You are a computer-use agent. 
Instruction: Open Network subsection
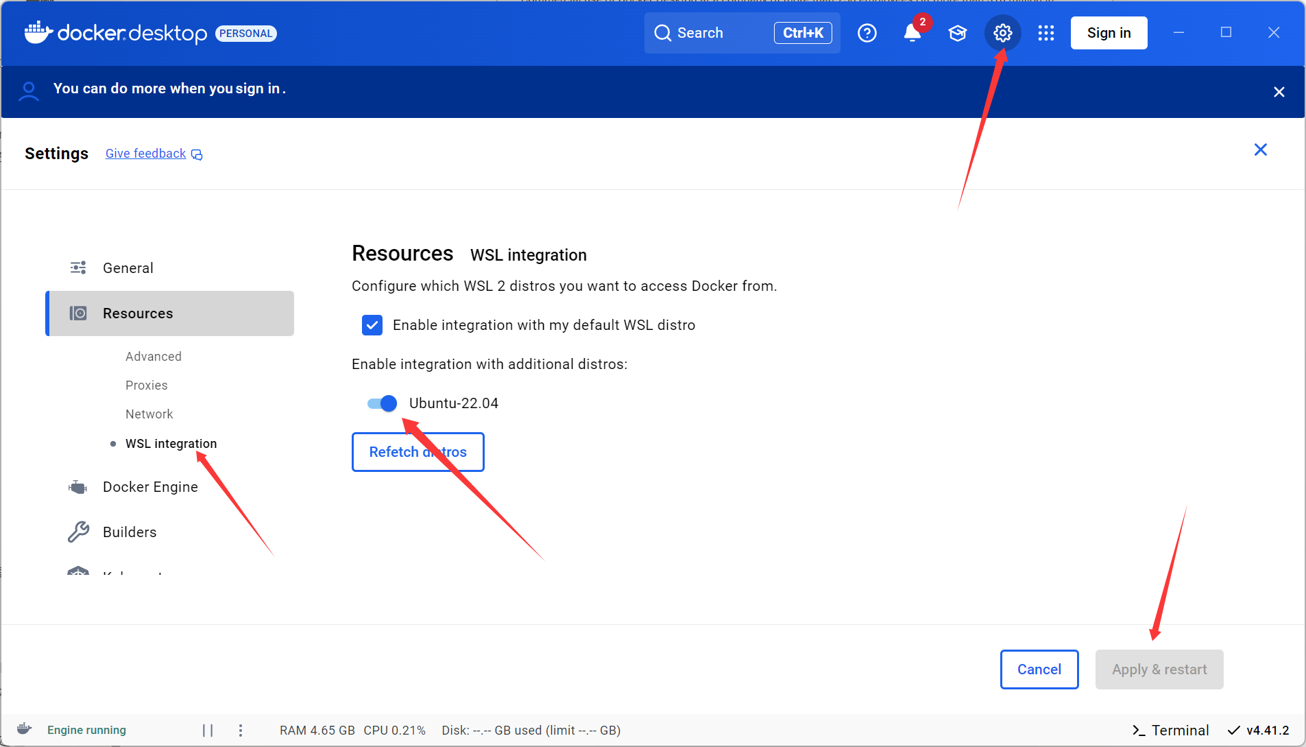click(149, 414)
